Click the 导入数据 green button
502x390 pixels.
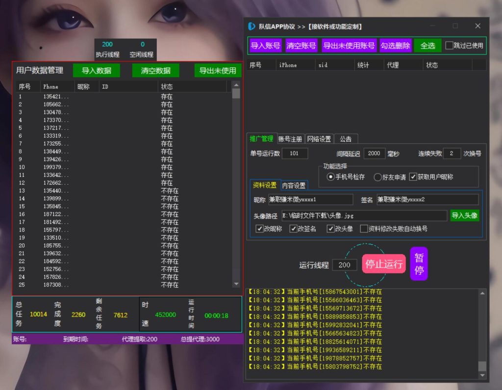pyautogui.click(x=97, y=70)
